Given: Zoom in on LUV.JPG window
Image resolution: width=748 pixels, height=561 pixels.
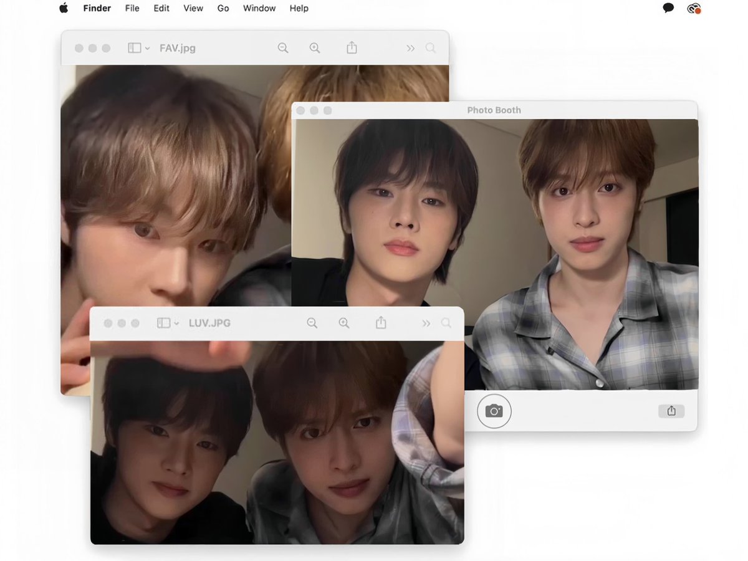Looking at the screenshot, I should pos(344,323).
